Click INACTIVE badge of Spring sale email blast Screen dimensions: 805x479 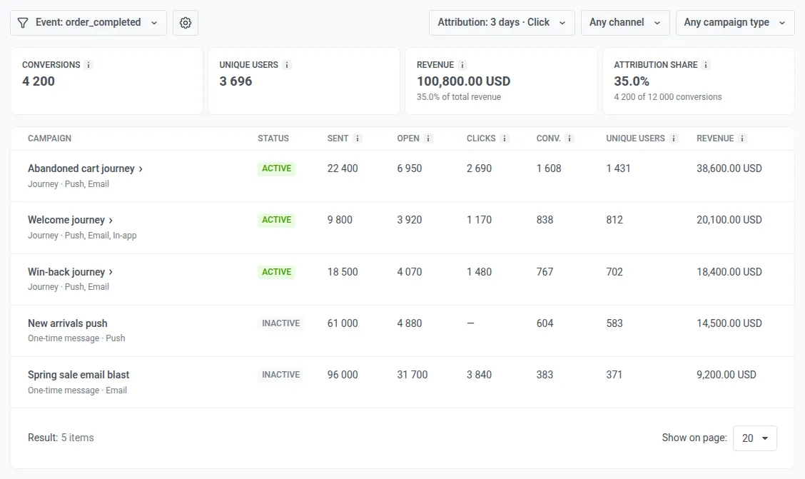(281, 374)
